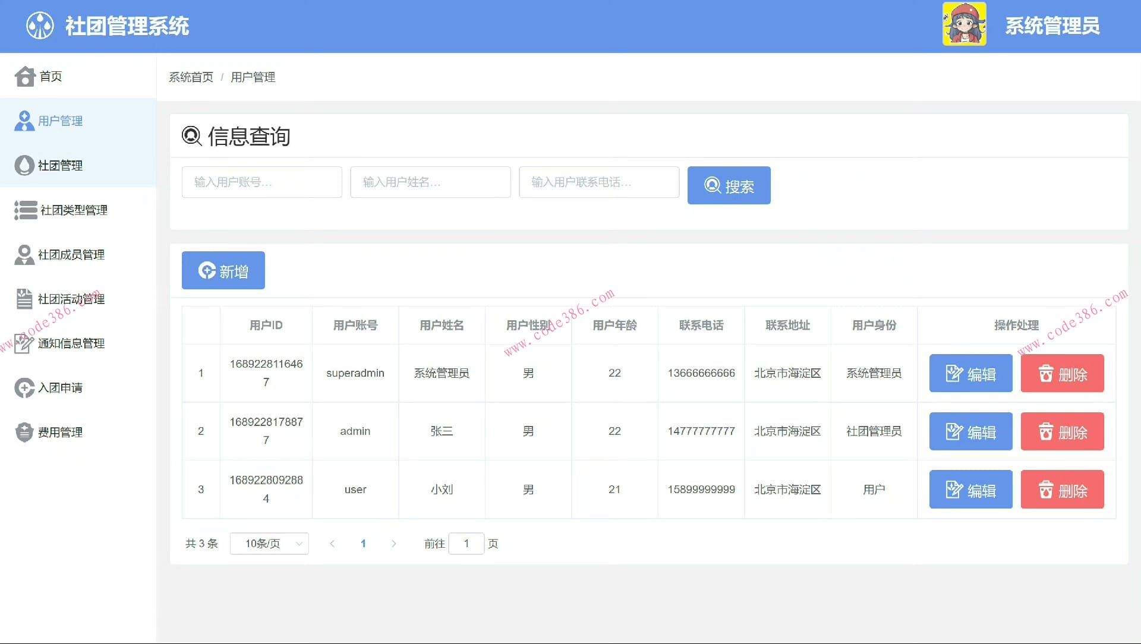
Task: Click the 搜索 search button
Action: (729, 185)
